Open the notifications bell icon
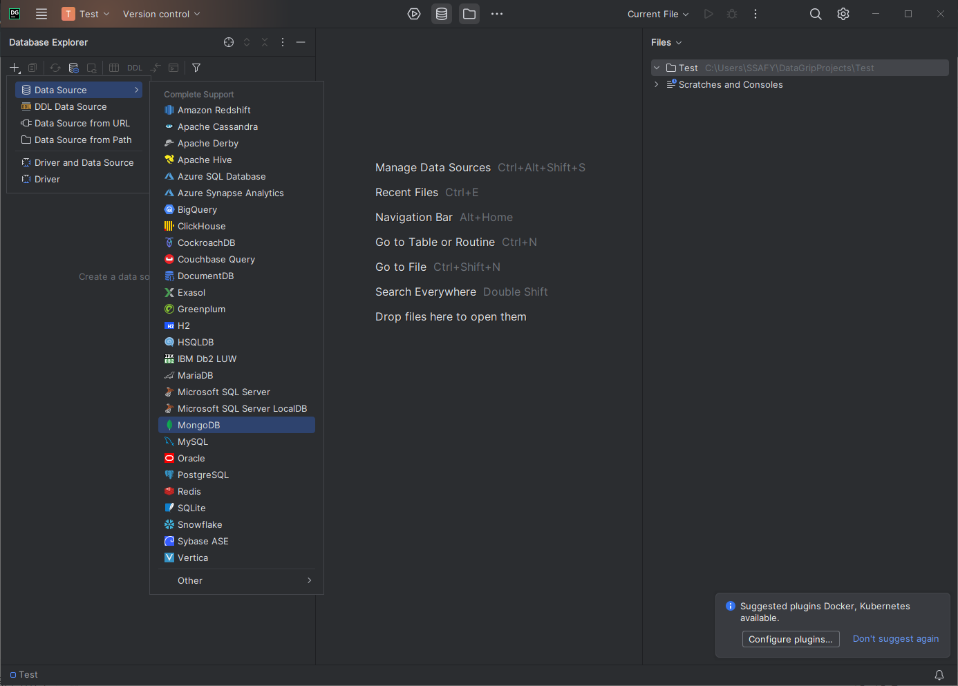The image size is (958, 686). [939, 675]
